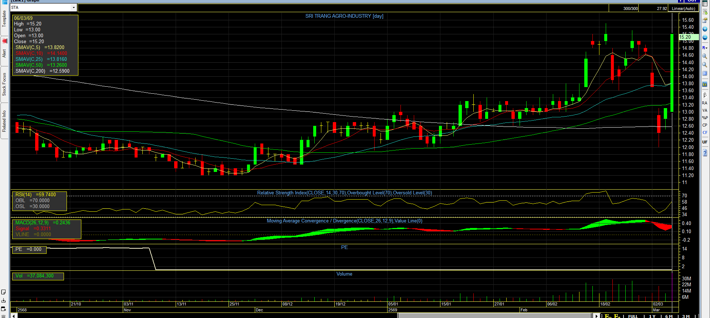This screenshot has width=710, height=318.
Task: Open the Template side tab
Action: [x=4, y=18]
